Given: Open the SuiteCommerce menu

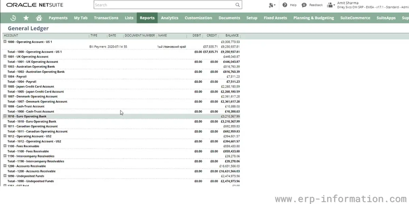Looking at the screenshot, I should coord(355,18).
